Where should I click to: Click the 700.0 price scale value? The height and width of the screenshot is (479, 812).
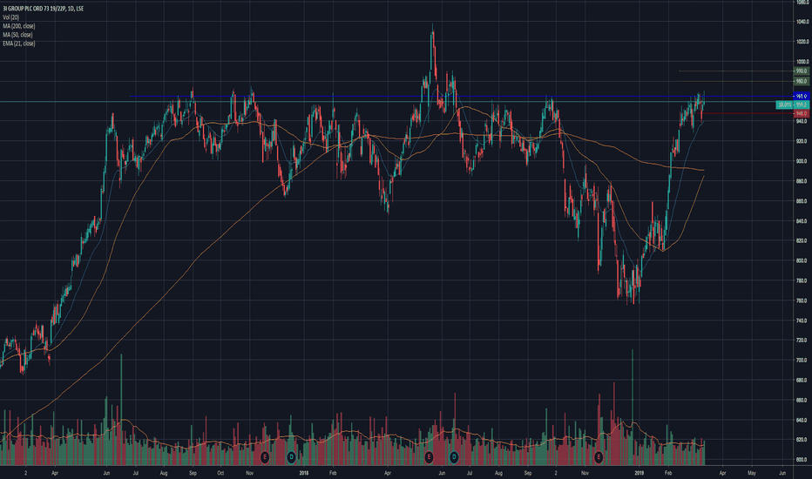[x=802, y=360]
